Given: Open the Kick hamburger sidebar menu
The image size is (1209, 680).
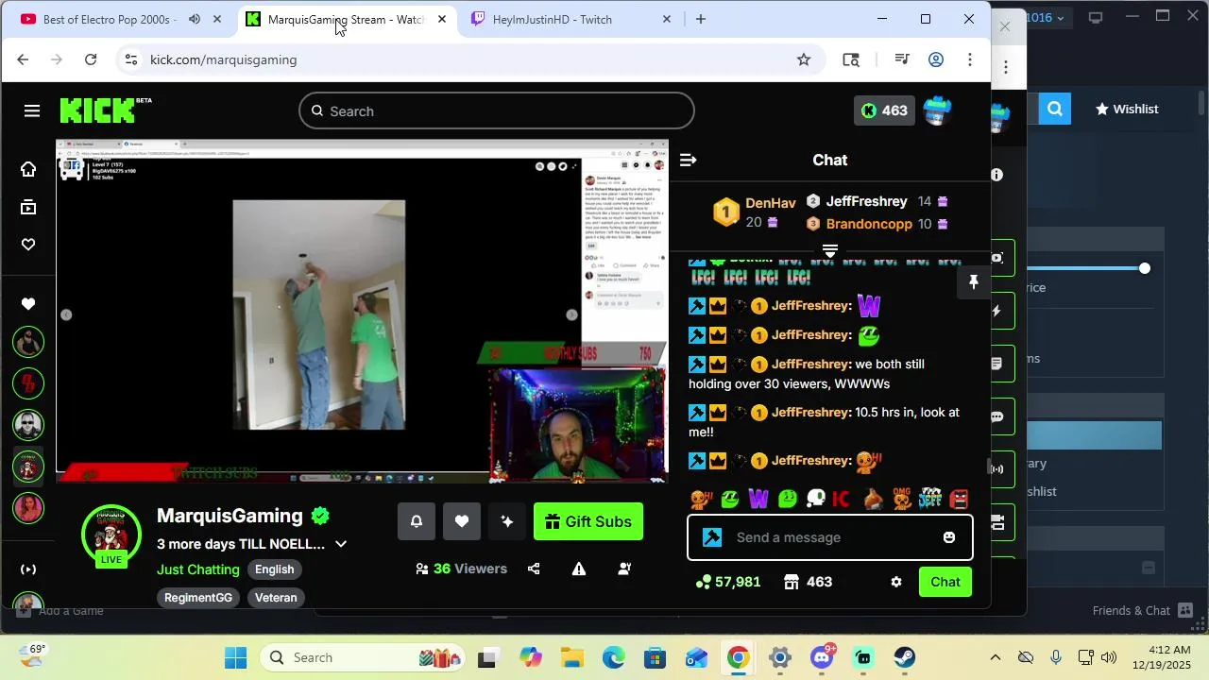Looking at the screenshot, I should [x=32, y=111].
